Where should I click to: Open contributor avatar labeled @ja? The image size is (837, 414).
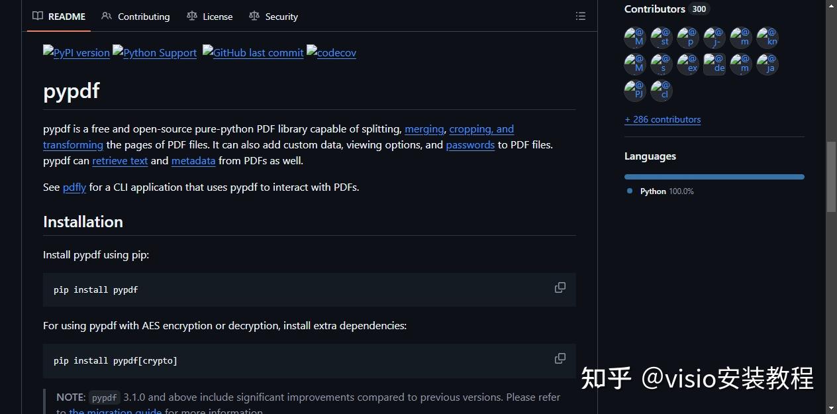pos(767,64)
